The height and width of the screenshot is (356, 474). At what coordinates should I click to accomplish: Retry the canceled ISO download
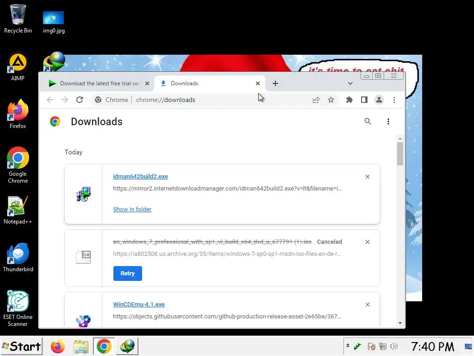(128, 273)
